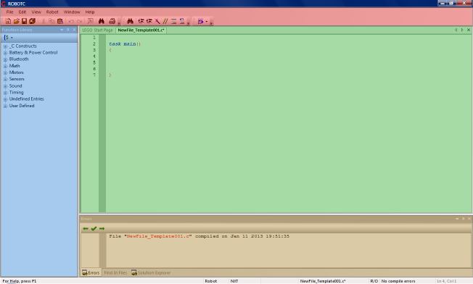Click the New File toolbar icon
Screen dimensions: 473x284
[8, 21]
